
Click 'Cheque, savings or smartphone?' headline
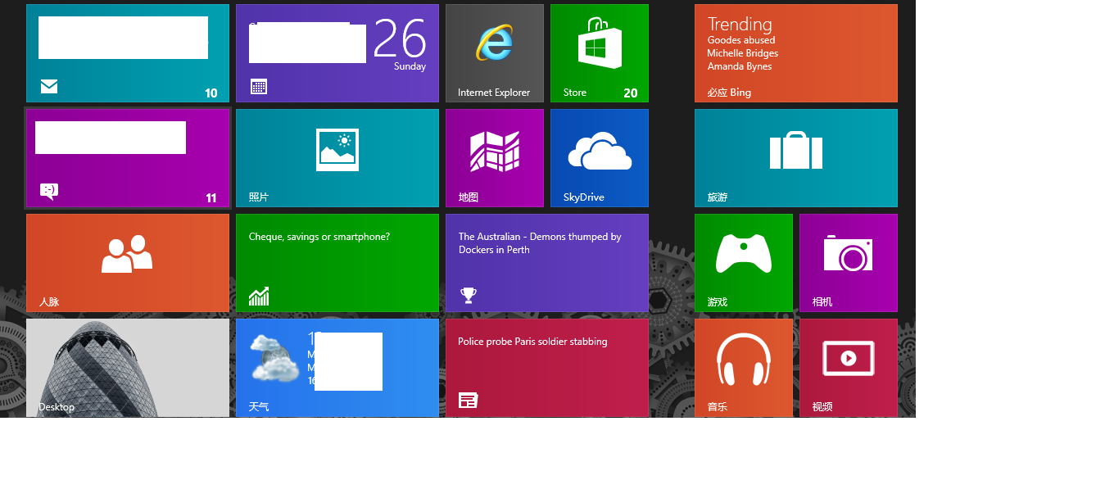pos(319,237)
